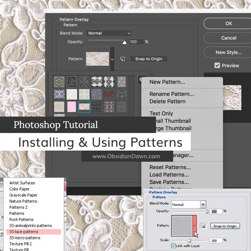Click the gray pattern preview swatch in light dialog
Viewport: 251px width, 251px height.
(x=182, y=226)
